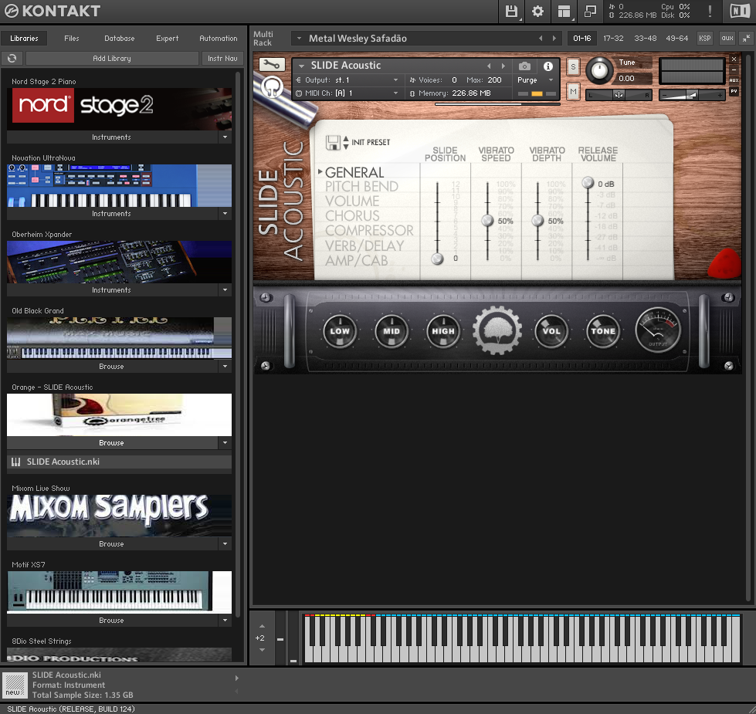Open Orange SLIDE Acoustic Browse dropdown arrow
Image resolution: width=756 pixels, height=714 pixels.
pyautogui.click(x=225, y=443)
